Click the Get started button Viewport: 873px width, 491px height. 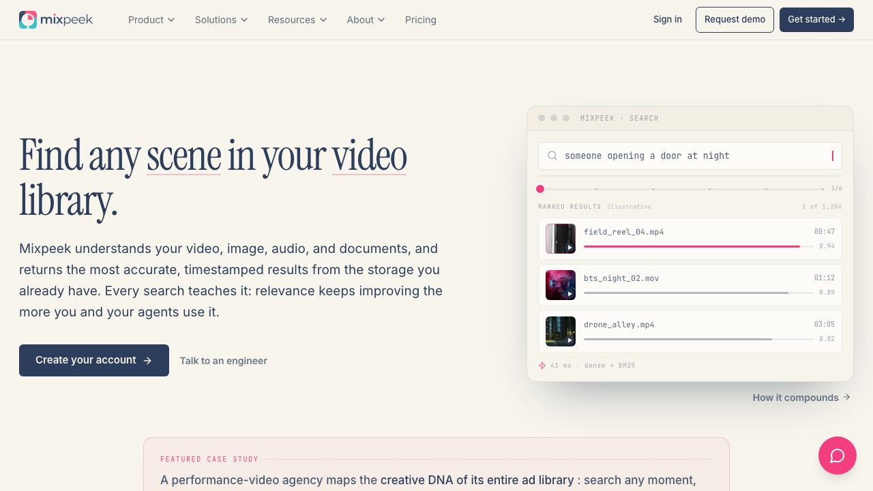(x=816, y=20)
